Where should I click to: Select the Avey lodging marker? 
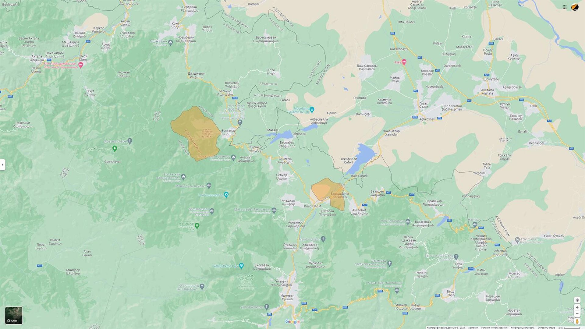404,62
